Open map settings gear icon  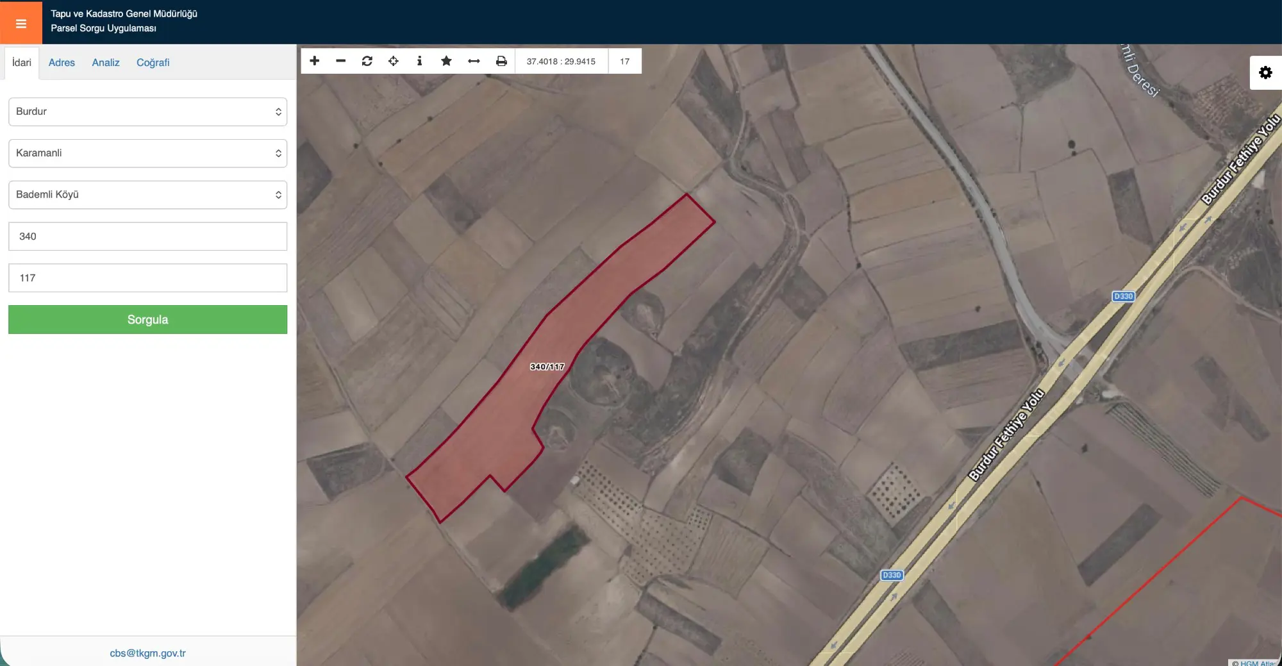pyautogui.click(x=1265, y=72)
